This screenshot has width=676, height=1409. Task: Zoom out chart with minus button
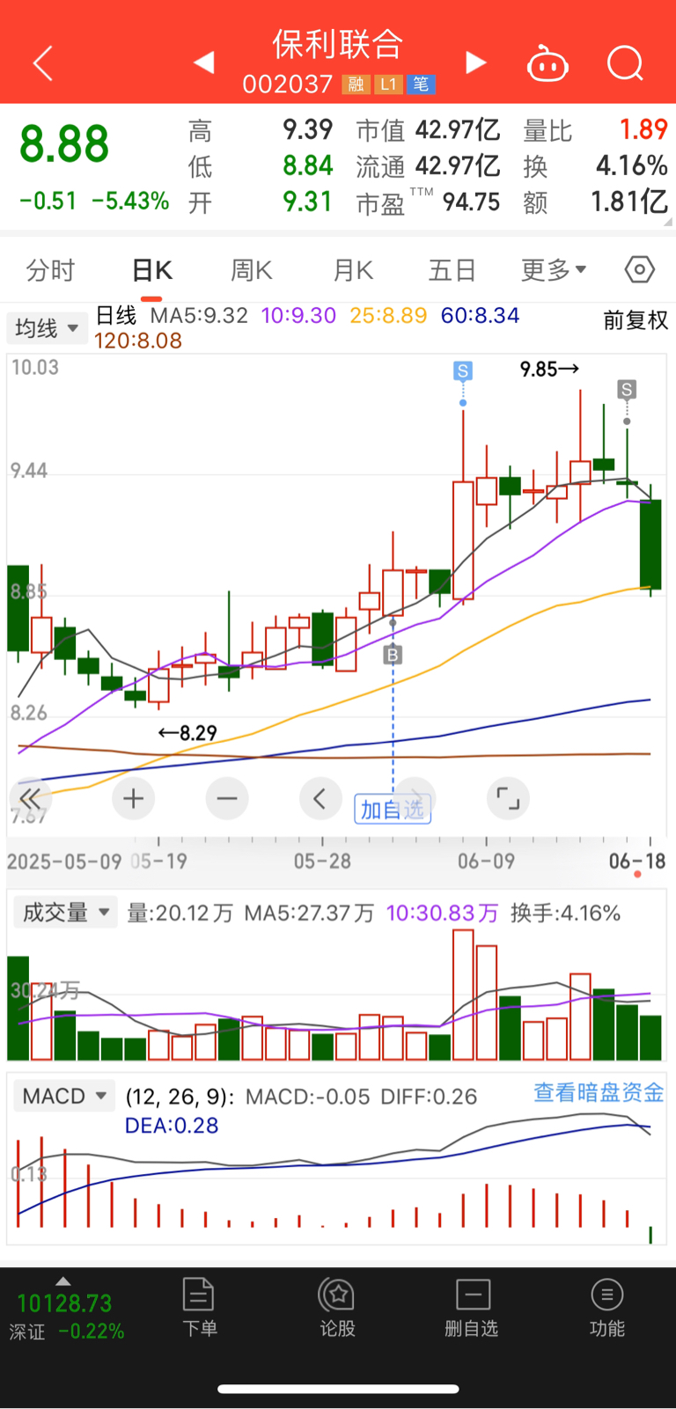click(x=227, y=798)
